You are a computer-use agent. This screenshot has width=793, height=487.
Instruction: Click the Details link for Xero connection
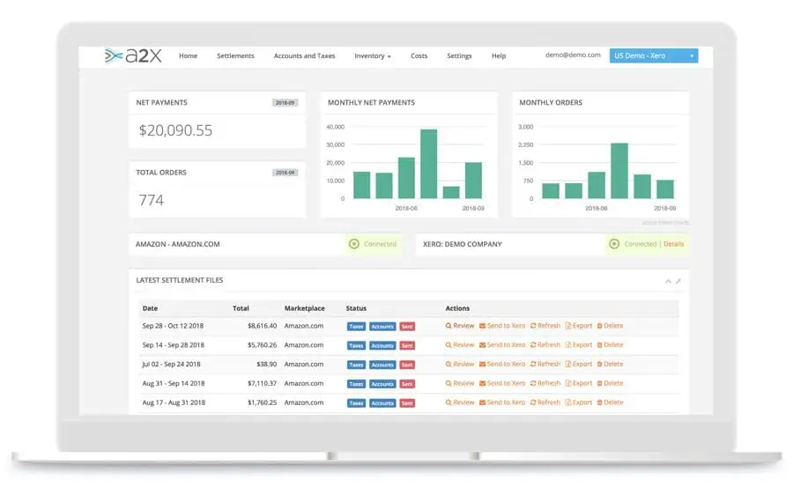pyautogui.click(x=673, y=244)
